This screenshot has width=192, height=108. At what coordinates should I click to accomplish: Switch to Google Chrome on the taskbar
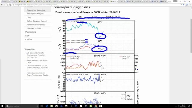click(96, 106)
